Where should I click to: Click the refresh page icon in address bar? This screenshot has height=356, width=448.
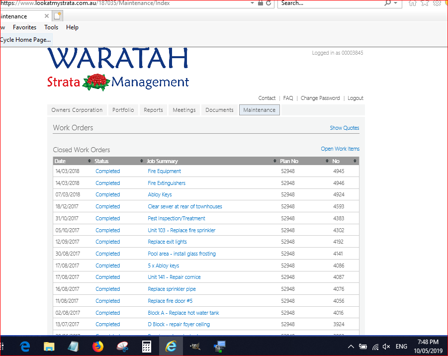[x=269, y=3]
